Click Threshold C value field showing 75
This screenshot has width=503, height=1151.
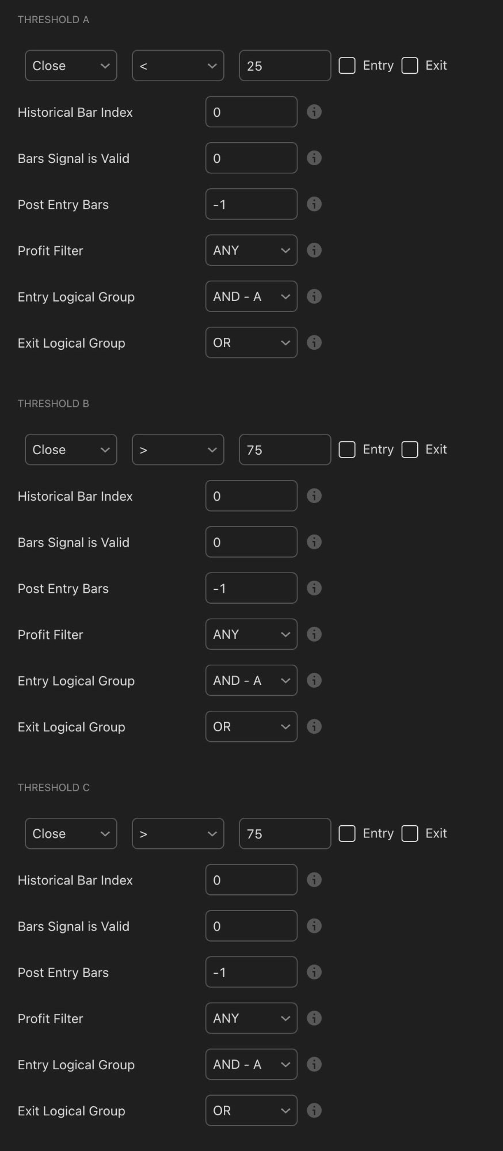click(x=285, y=833)
